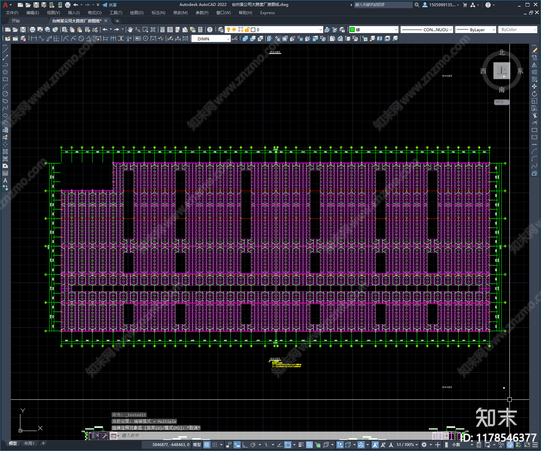Click the keyword search input field

tap(383, 5)
